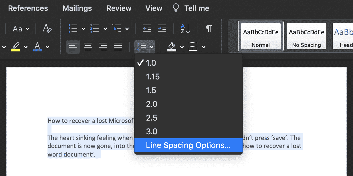Switch to the Review ribbon tab
The width and height of the screenshot is (353, 176).
(x=119, y=8)
